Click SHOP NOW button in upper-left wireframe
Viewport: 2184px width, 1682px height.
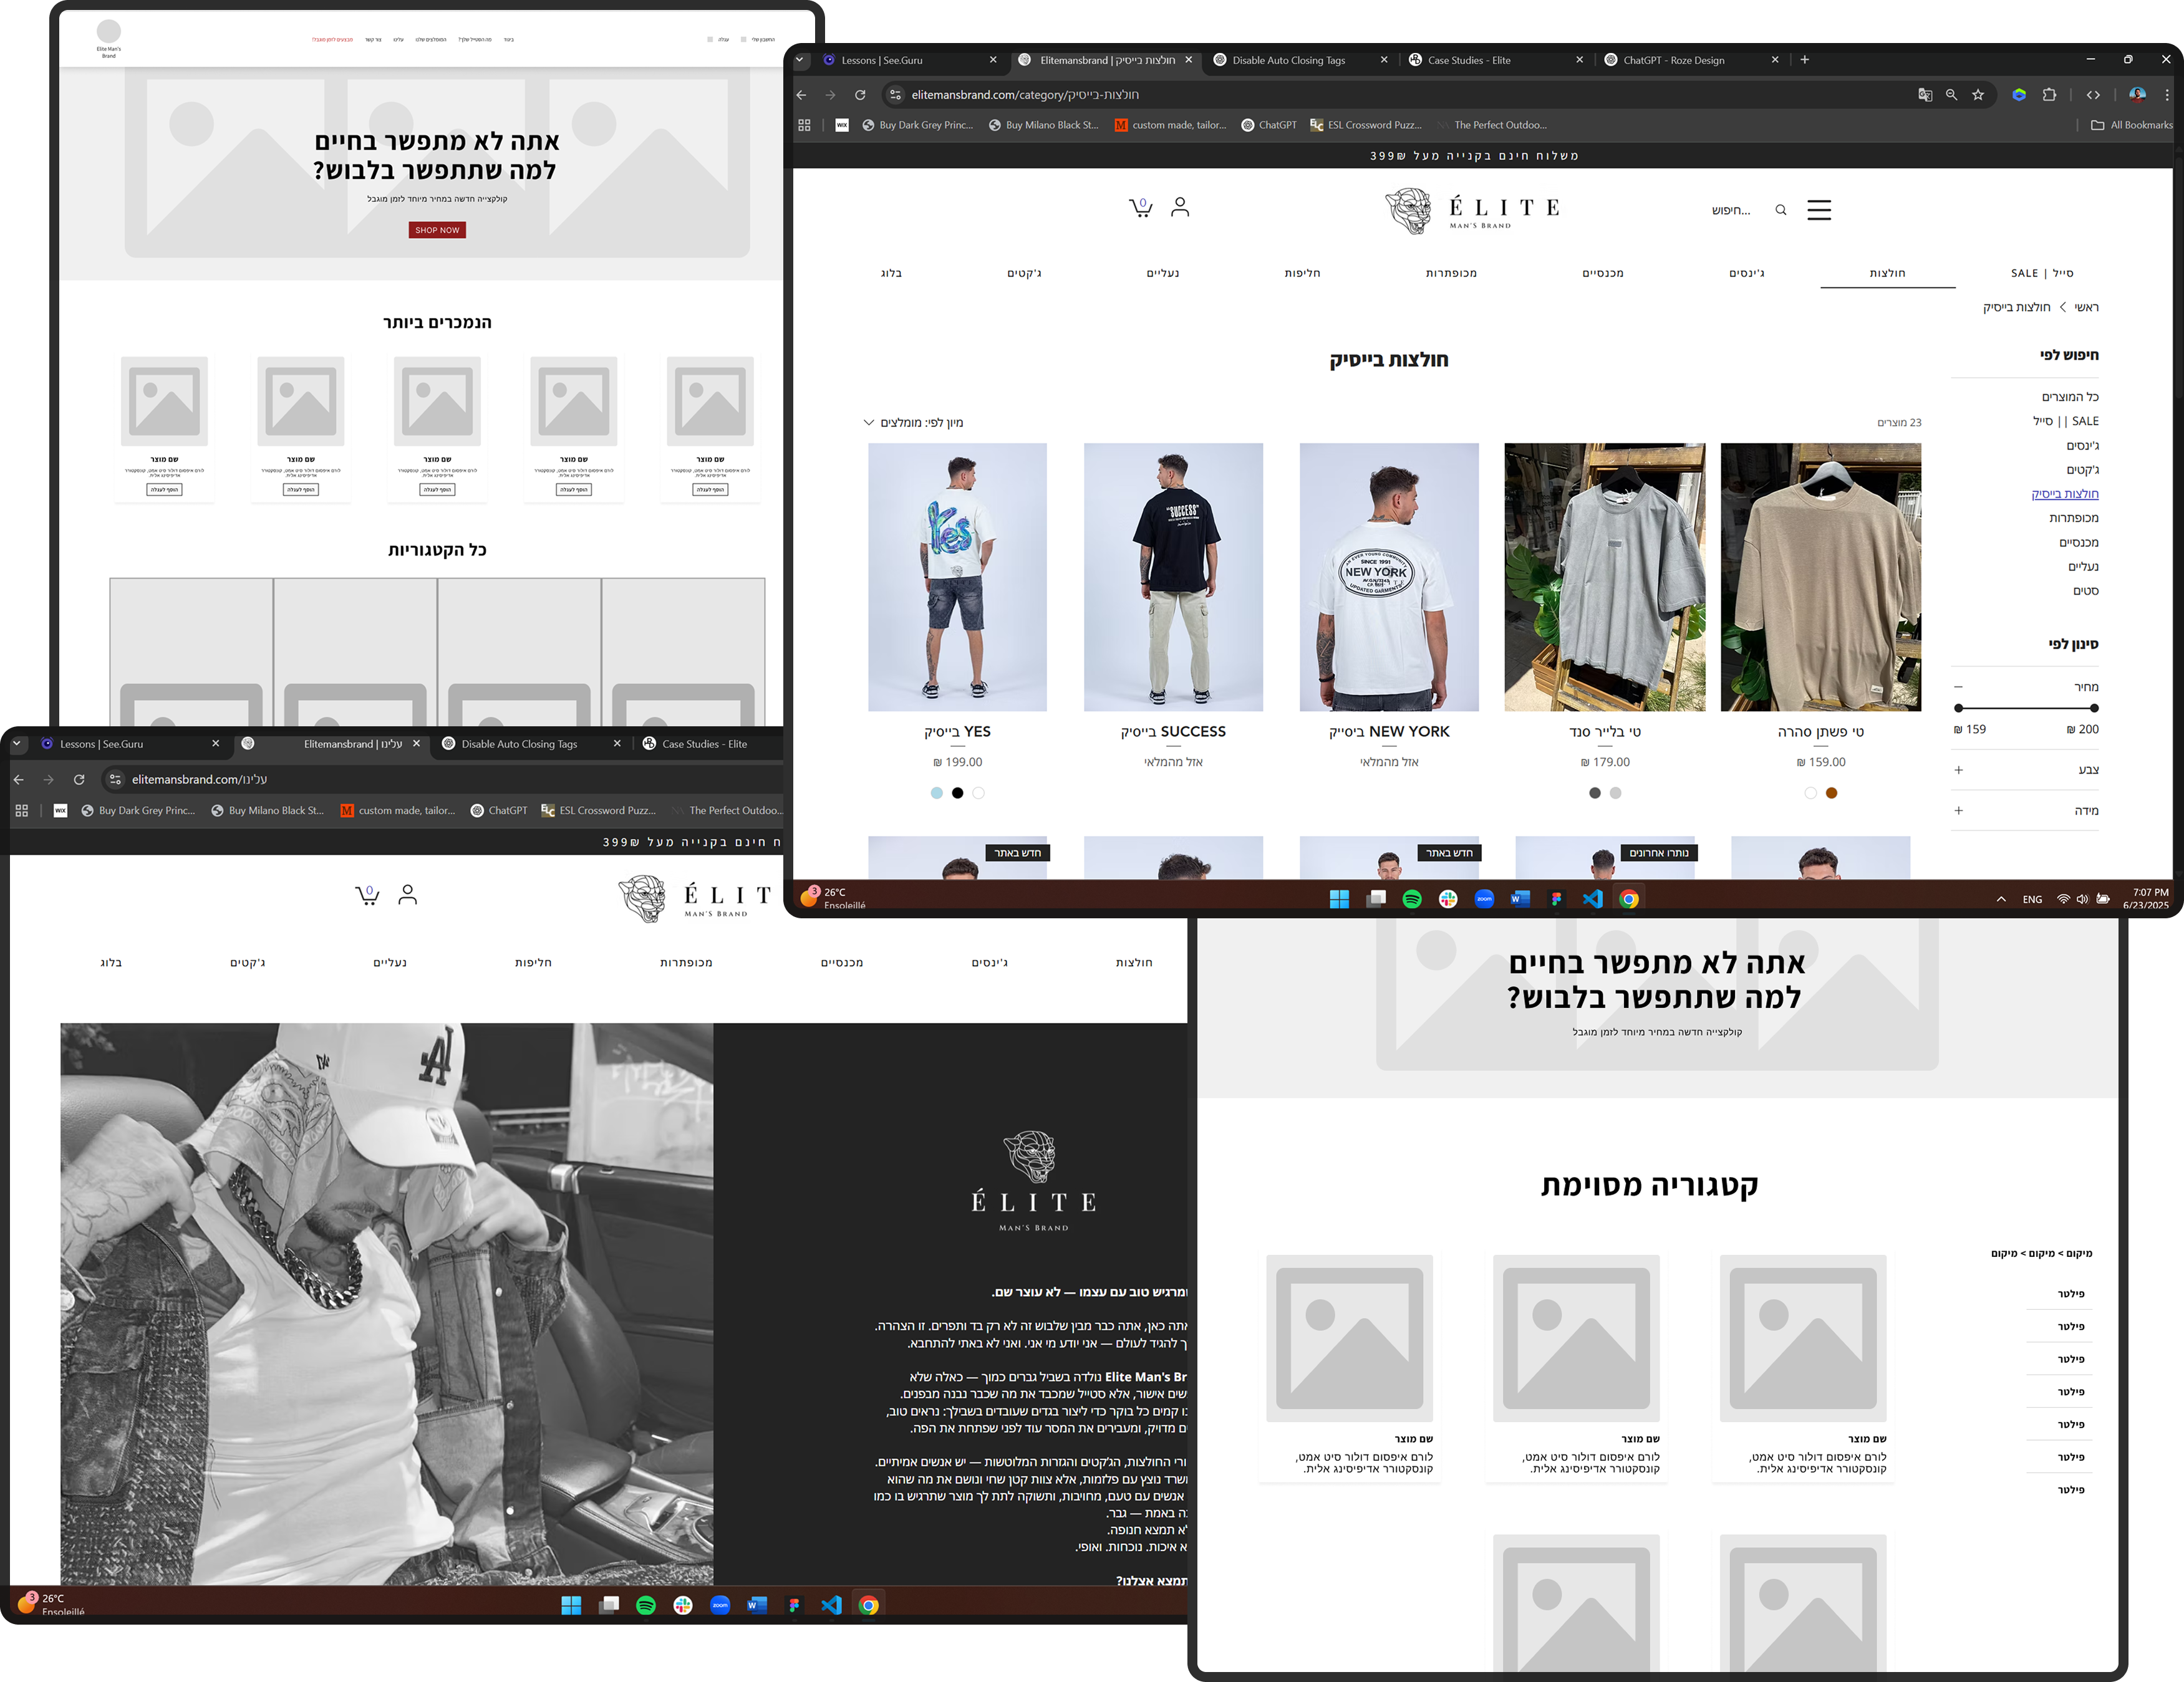click(437, 230)
